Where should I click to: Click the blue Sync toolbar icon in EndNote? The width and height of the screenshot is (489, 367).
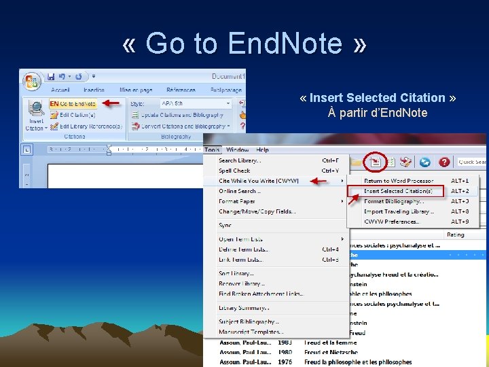(424, 162)
